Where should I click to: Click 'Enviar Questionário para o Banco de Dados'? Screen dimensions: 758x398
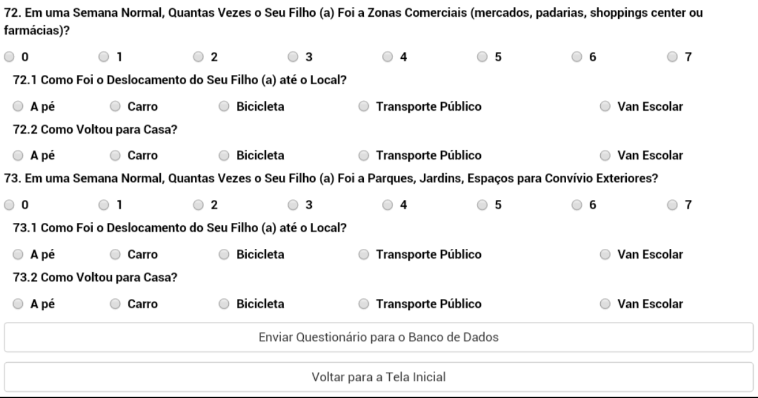point(379,338)
